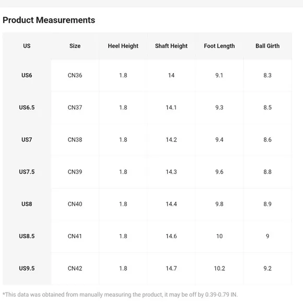Click the manual measurement disclaimer note
This screenshot has width=303, height=303.
[120, 295]
